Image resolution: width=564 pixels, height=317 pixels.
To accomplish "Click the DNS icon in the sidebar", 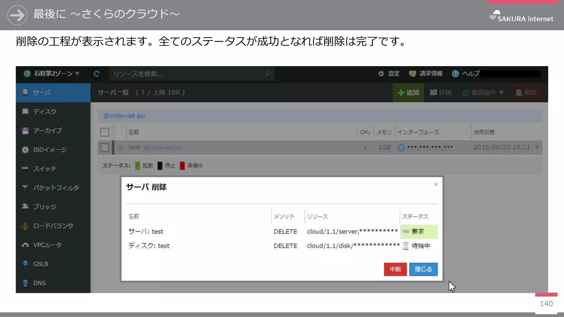I will [25, 283].
